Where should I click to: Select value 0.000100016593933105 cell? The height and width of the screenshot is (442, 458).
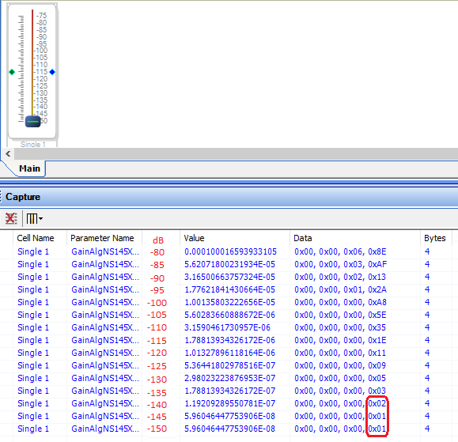coord(230,251)
